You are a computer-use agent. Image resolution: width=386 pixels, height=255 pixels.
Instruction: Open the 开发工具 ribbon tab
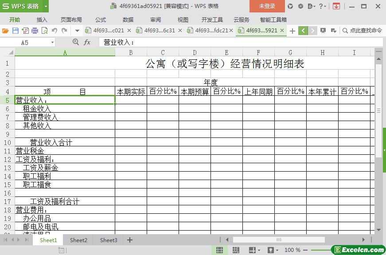(x=212, y=20)
